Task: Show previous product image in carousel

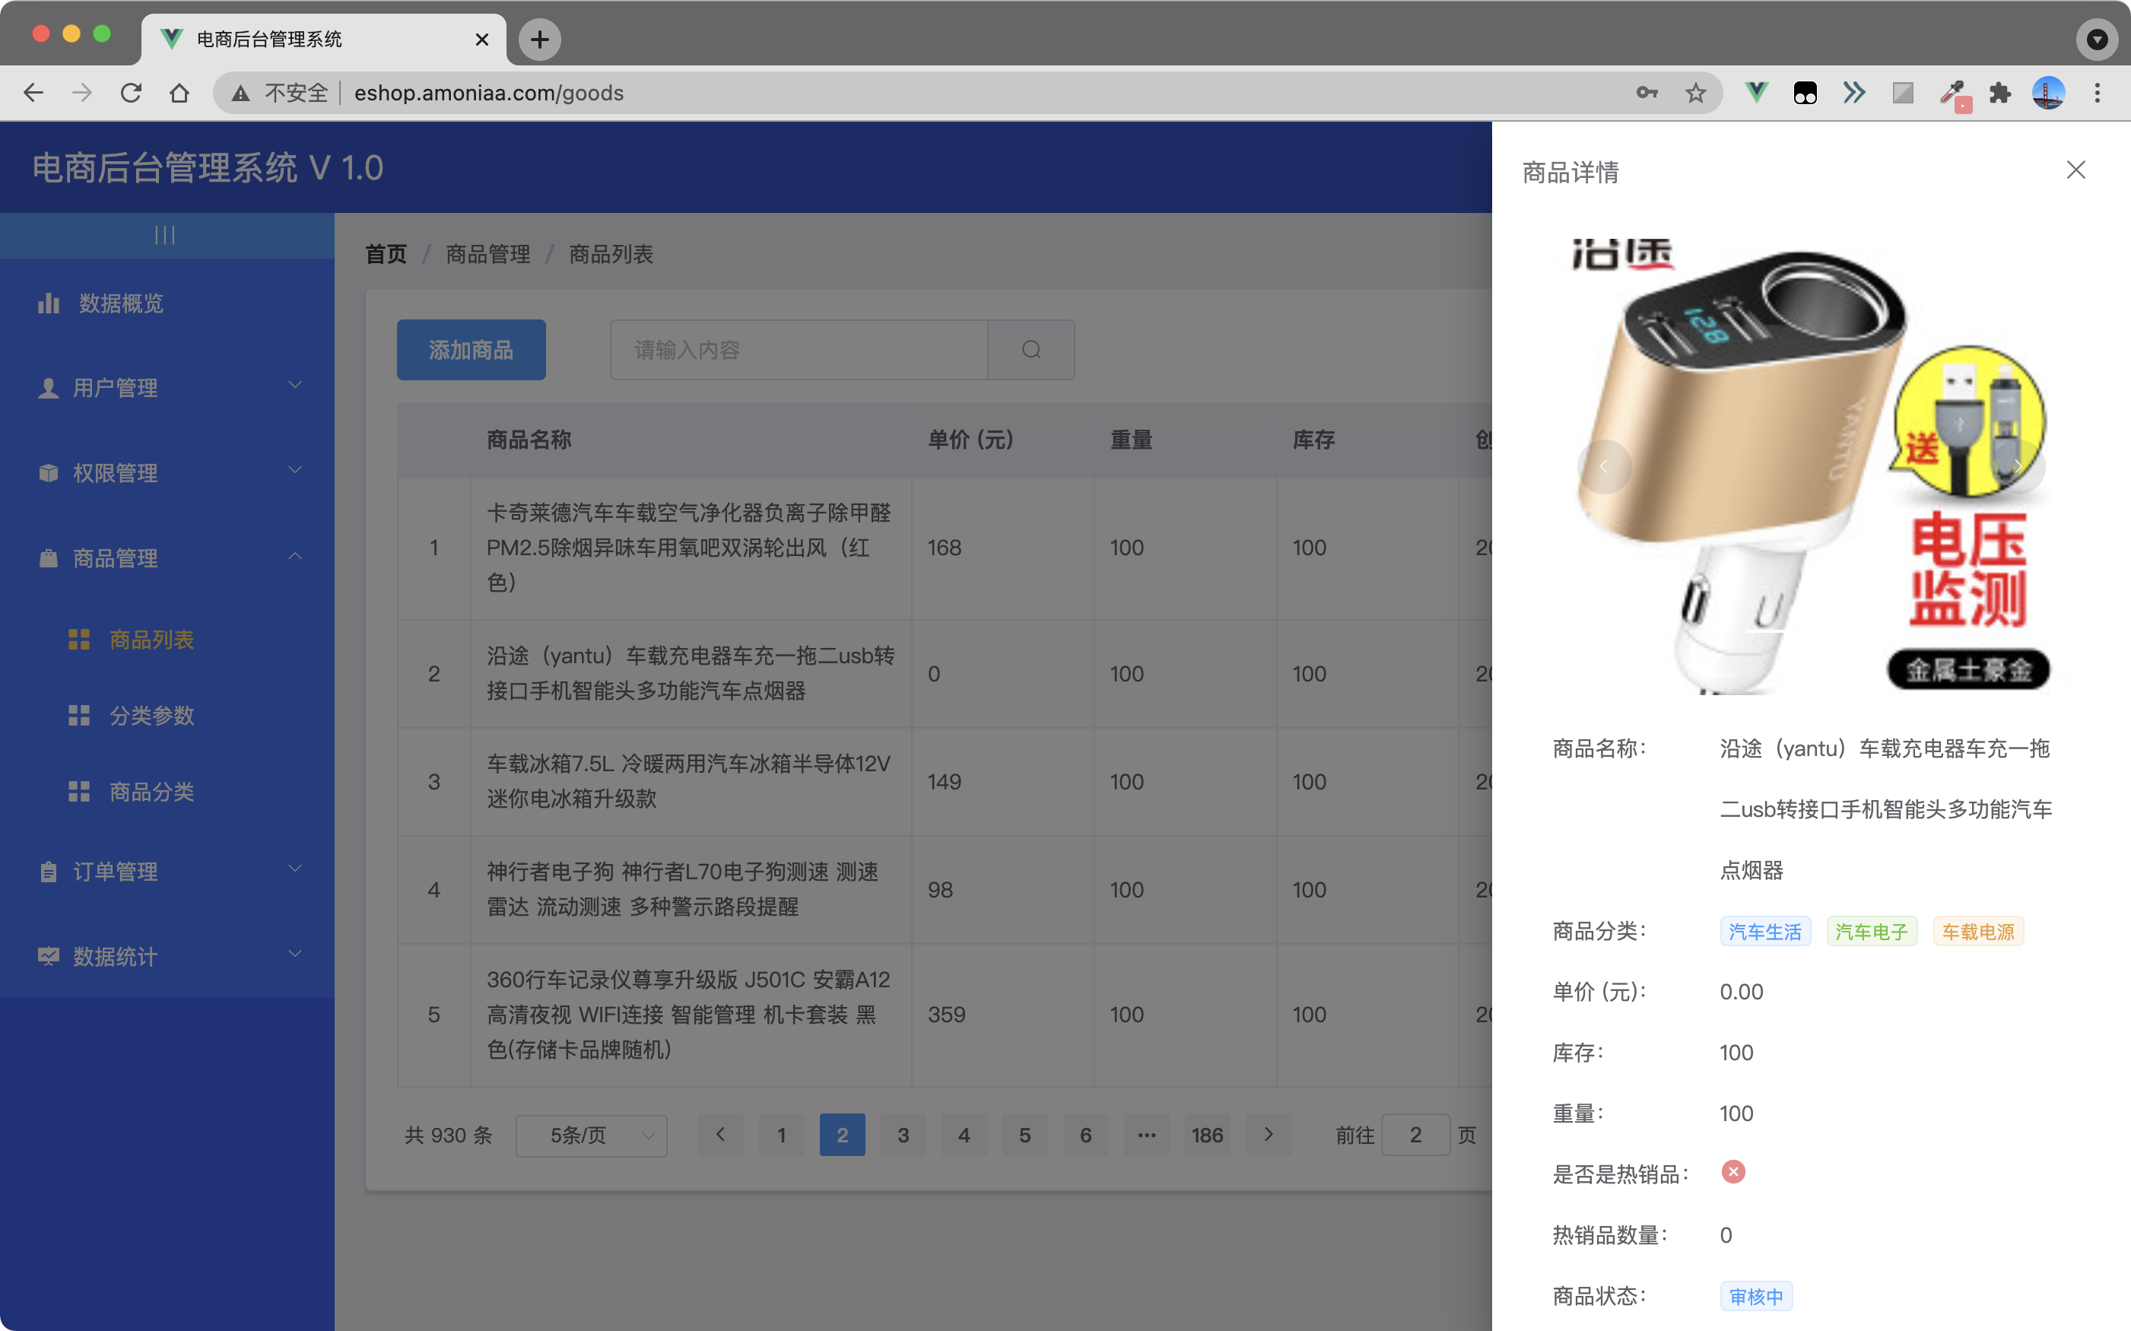Action: (x=1604, y=466)
